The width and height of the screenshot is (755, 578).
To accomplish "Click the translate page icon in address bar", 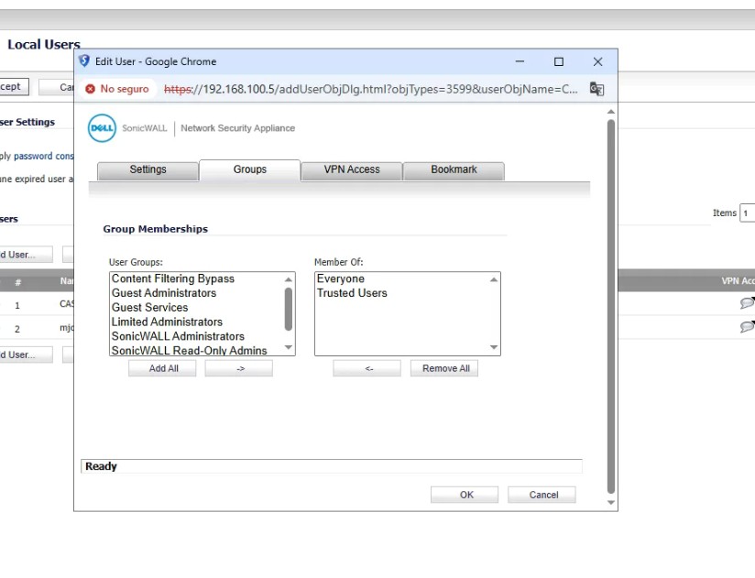I will pyautogui.click(x=596, y=89).
